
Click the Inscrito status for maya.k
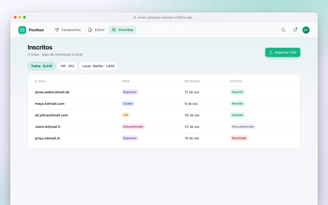[238, 104]
